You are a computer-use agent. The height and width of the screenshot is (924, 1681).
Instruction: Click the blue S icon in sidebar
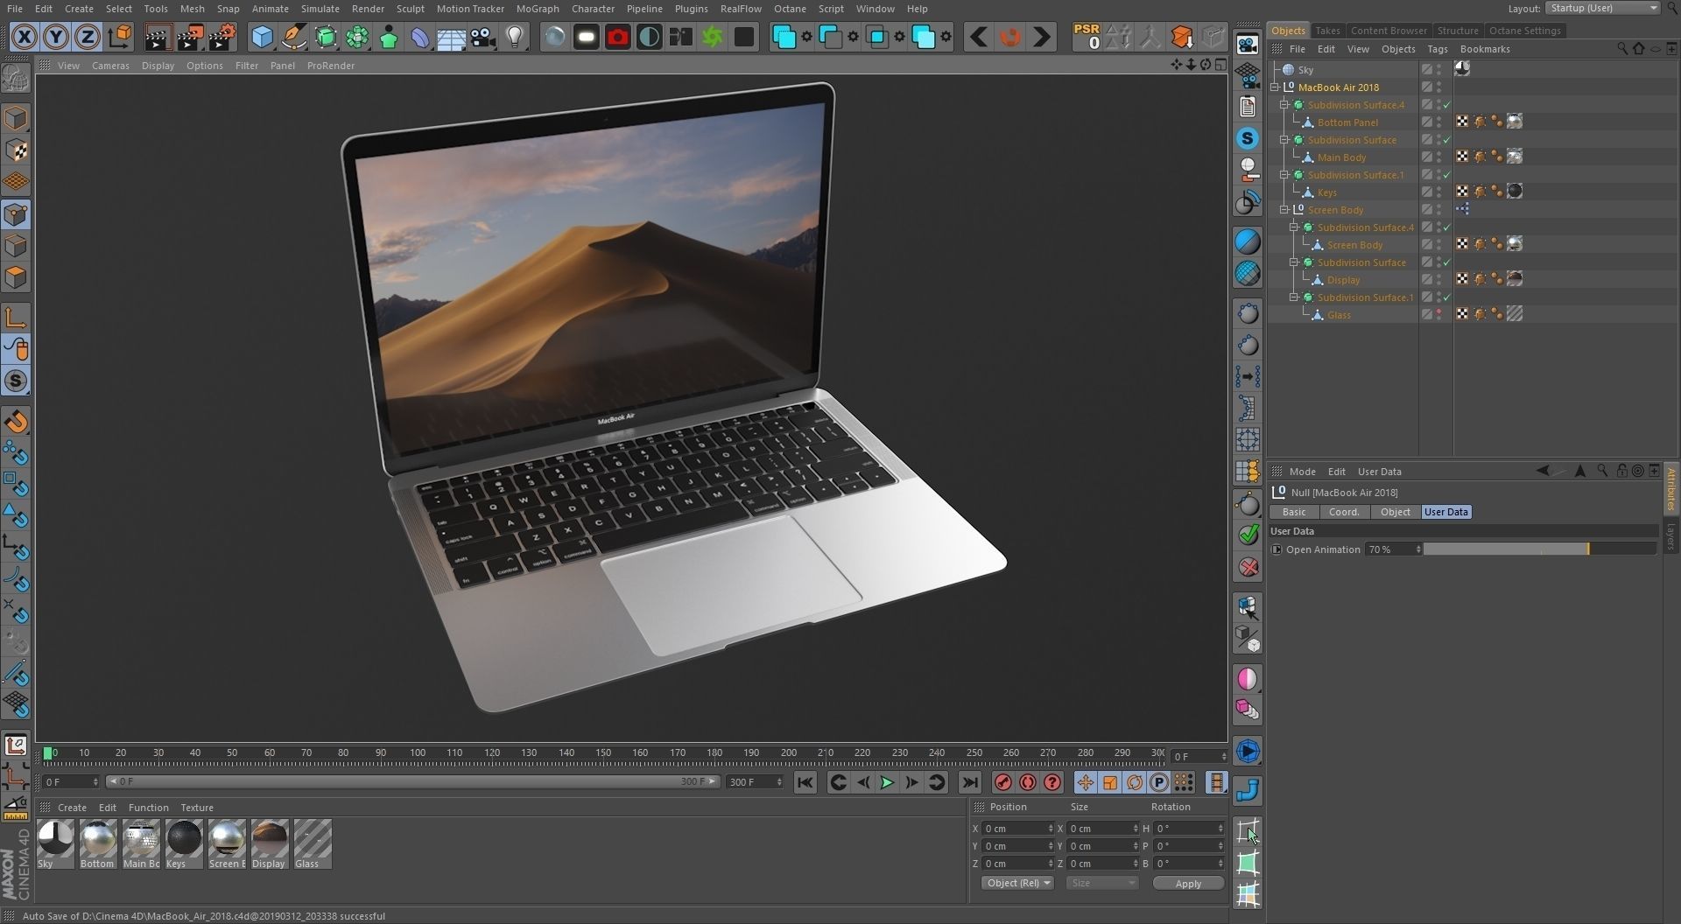pyautogui.click(x=1248, y=138)
